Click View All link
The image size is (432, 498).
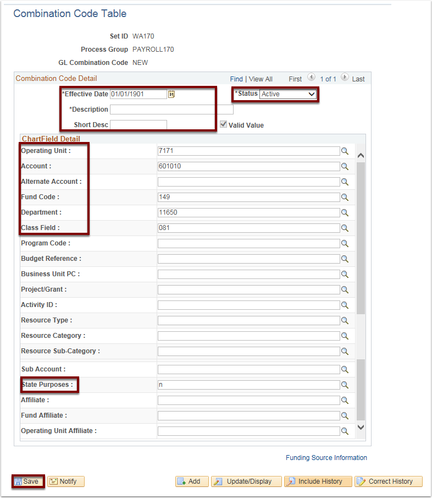261,79
